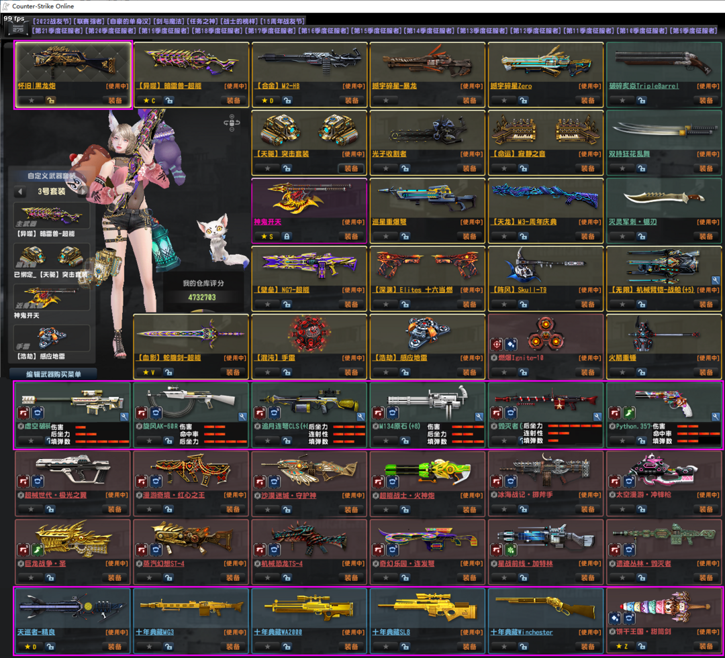The height and width of the screenshot is (658, 725).
Task: Toggle lock on 十年典藏MG3 card
Action: [168, 647]
